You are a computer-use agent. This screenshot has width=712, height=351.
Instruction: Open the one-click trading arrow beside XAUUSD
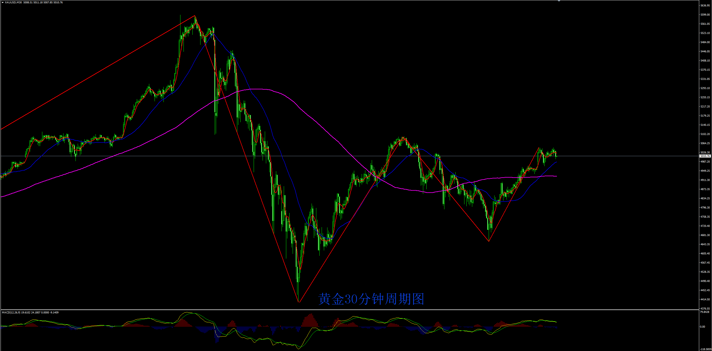3,3
